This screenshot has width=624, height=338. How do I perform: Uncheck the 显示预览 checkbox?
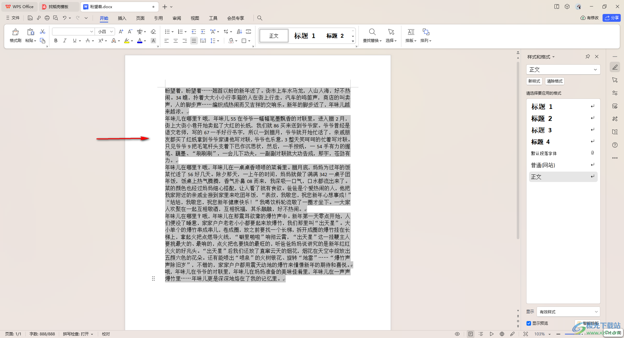point(529,323)
